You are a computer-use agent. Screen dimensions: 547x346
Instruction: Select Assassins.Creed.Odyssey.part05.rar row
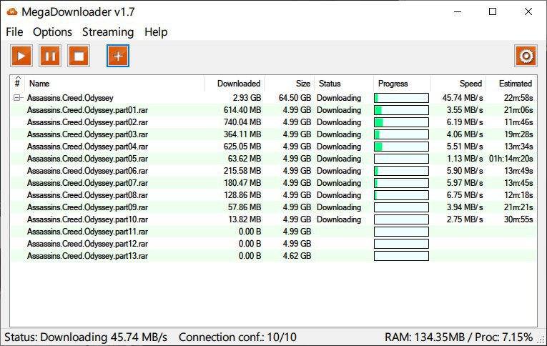[x=87, y=159]
